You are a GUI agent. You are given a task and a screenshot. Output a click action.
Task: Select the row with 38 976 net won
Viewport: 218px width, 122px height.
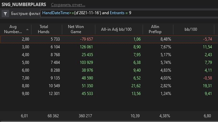tap(109, 70)
